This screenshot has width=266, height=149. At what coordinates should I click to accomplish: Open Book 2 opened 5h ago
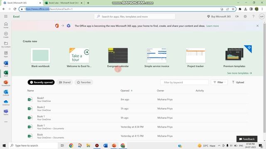137,108
